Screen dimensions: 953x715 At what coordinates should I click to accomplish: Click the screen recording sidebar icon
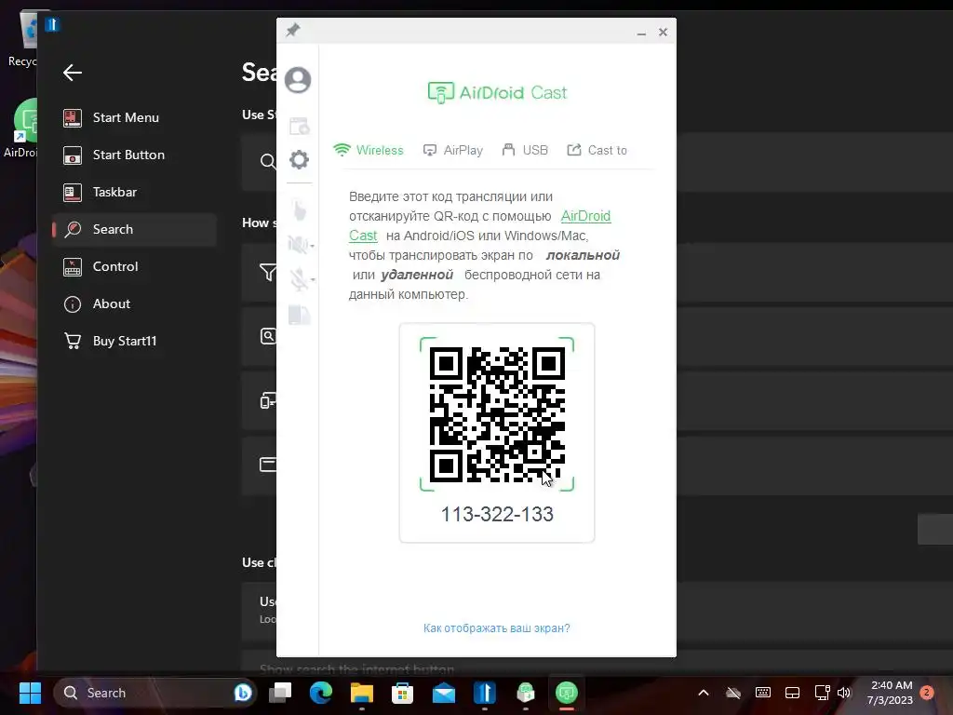coord(299,126)
